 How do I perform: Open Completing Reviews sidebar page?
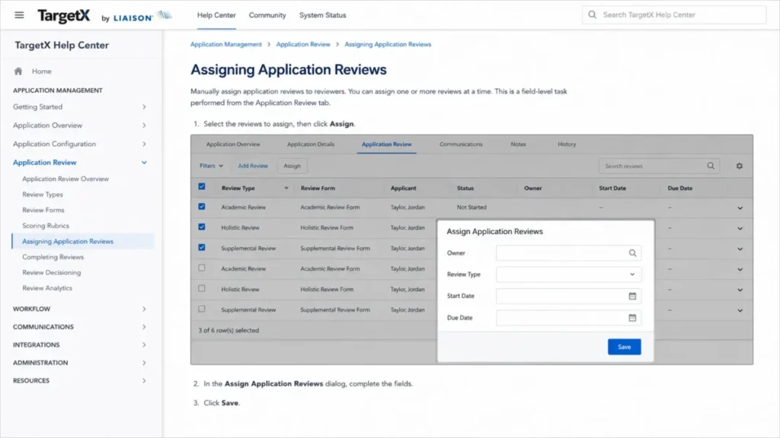53,257
